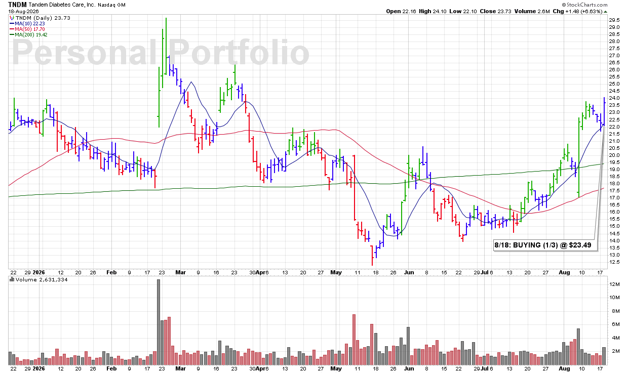Click the blue line swatch for MA(10)

point(12,23)
